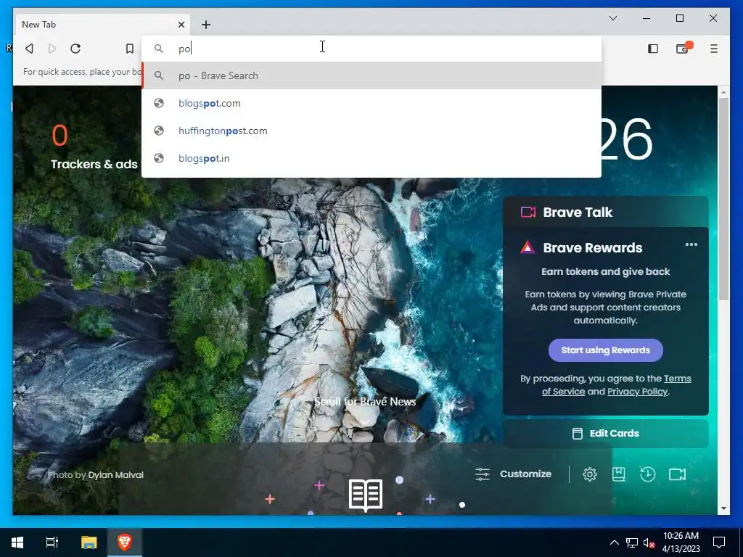Click inside the address bar text field
Viewport: 743px width, 557px height.
coord(371,49)
